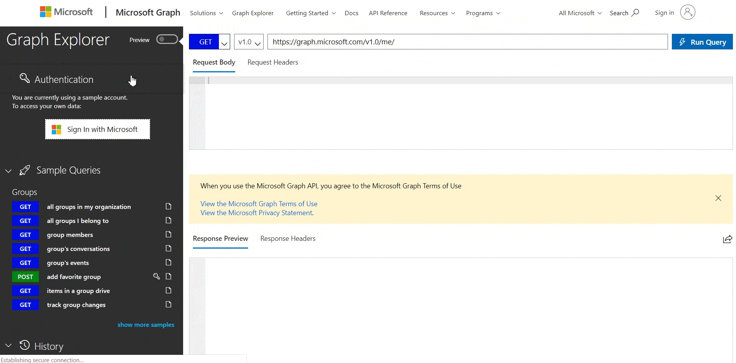Click the Search magnifier icon
The width and height of the screenshot is (736, 363).
tap(635, 12)
